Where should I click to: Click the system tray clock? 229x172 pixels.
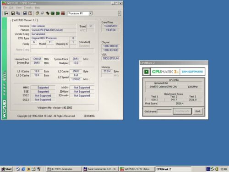[224, 169]
